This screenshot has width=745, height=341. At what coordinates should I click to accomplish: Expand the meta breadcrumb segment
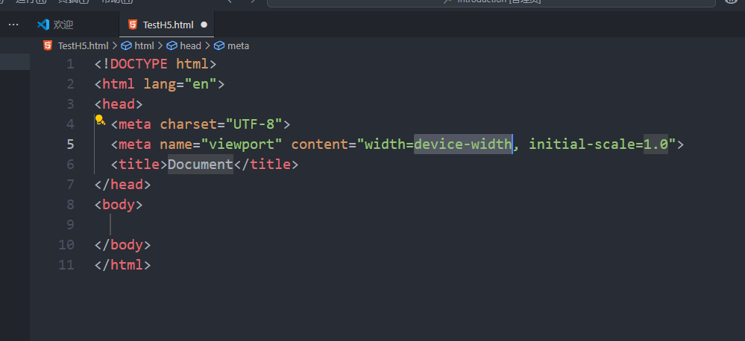tap(231, 45)
